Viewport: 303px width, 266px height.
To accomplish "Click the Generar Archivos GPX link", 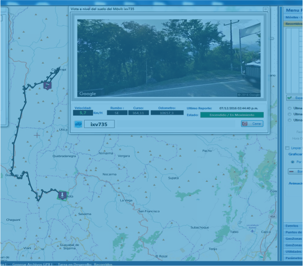I will coord(32,264).
